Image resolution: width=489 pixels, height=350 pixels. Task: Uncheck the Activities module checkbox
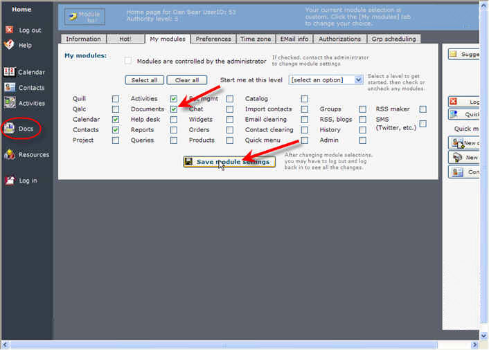pos(174,99)
